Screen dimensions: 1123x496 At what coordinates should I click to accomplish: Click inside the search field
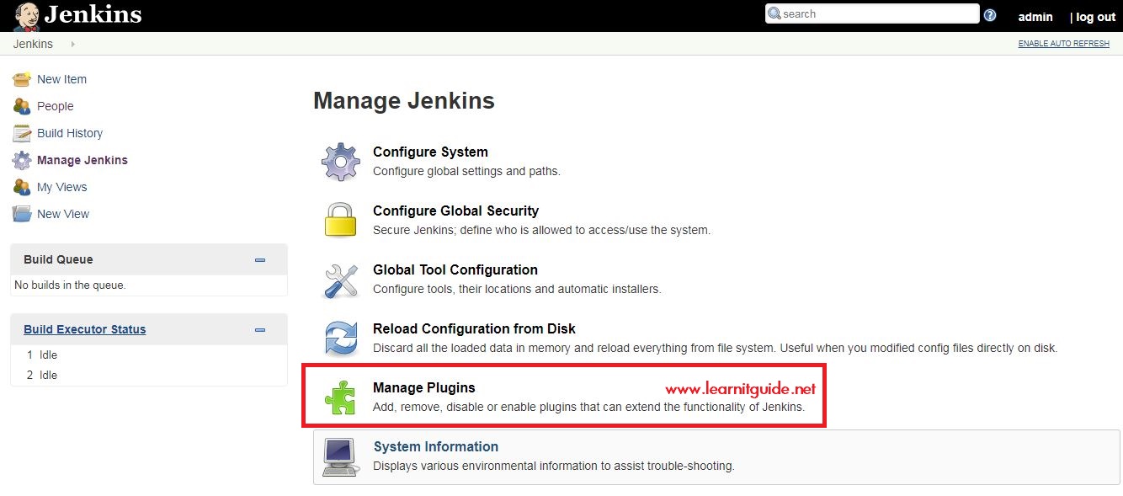coord(871,13)
